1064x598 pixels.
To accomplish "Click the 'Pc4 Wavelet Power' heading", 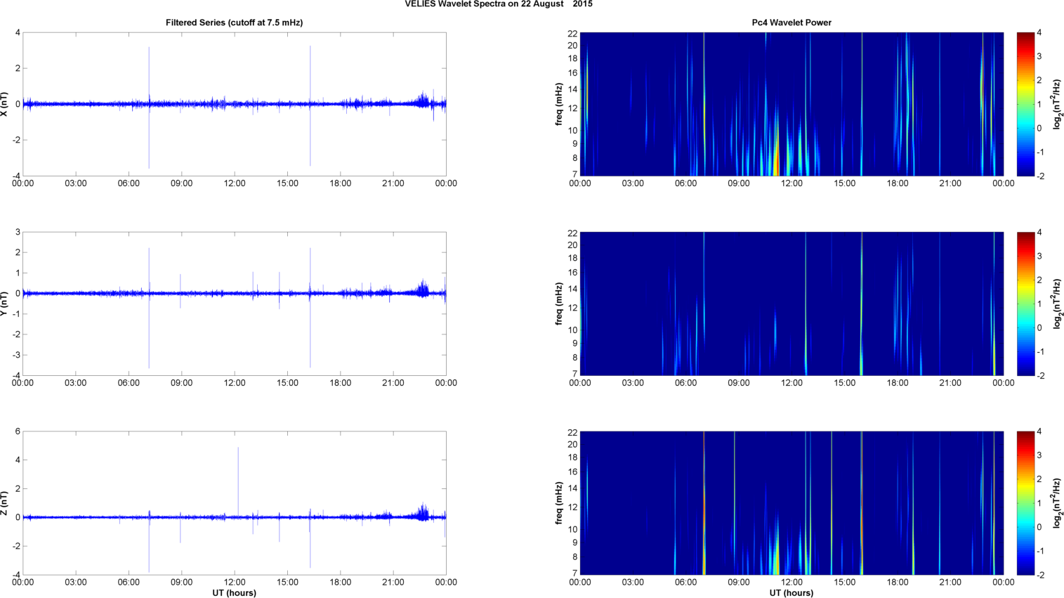I will click(x=792, y=22).
